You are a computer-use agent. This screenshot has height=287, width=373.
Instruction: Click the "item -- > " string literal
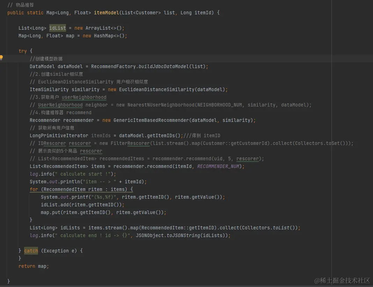100,182
